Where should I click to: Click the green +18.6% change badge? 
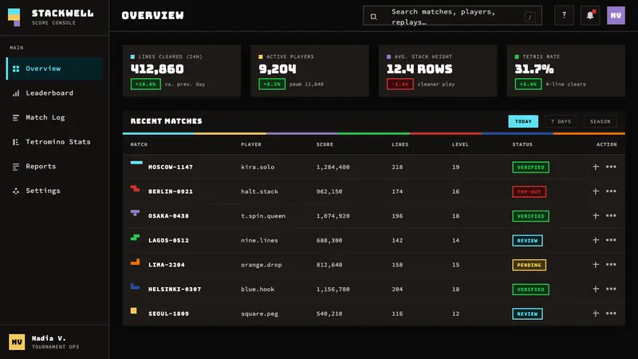(x=146, y=85)
